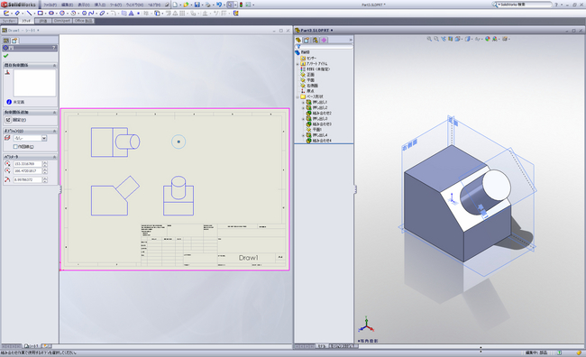Open help for circle property panel
The width and height of the screenshot is (586, 357).
click(54, 48)
